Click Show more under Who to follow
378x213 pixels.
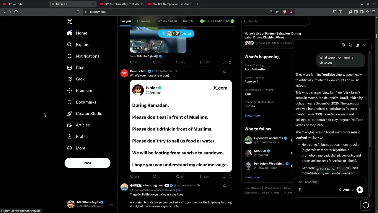pyautogui.click(x=252, y=177)
